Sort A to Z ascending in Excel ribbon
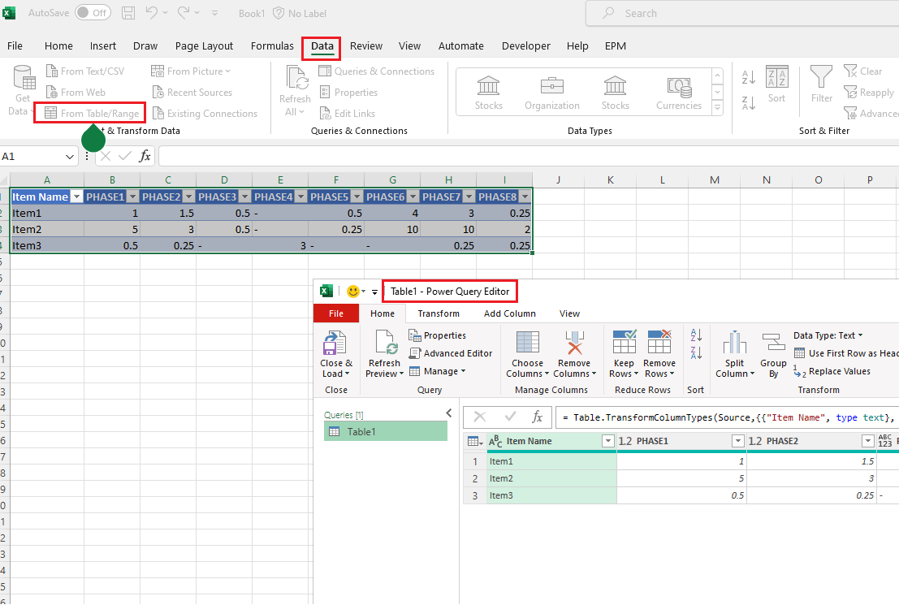 coord(749,77)
